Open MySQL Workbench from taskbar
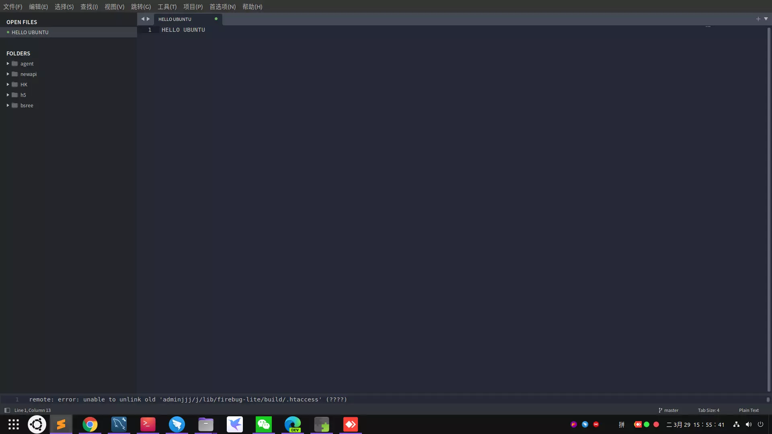 [119, 424]
